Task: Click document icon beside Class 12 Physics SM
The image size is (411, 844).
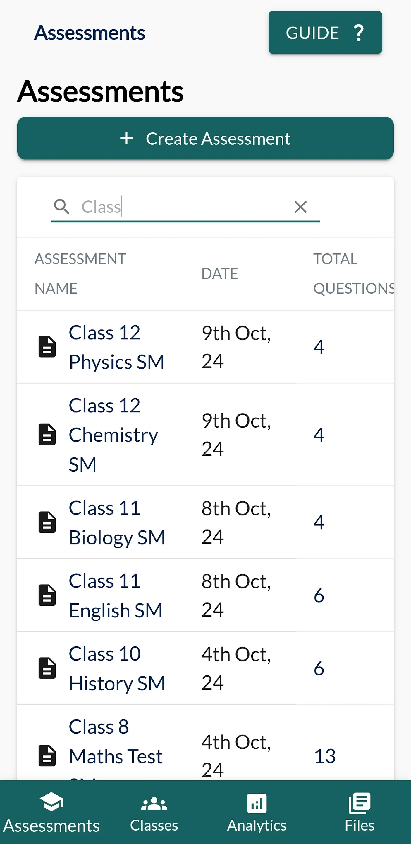Action: 47,347
